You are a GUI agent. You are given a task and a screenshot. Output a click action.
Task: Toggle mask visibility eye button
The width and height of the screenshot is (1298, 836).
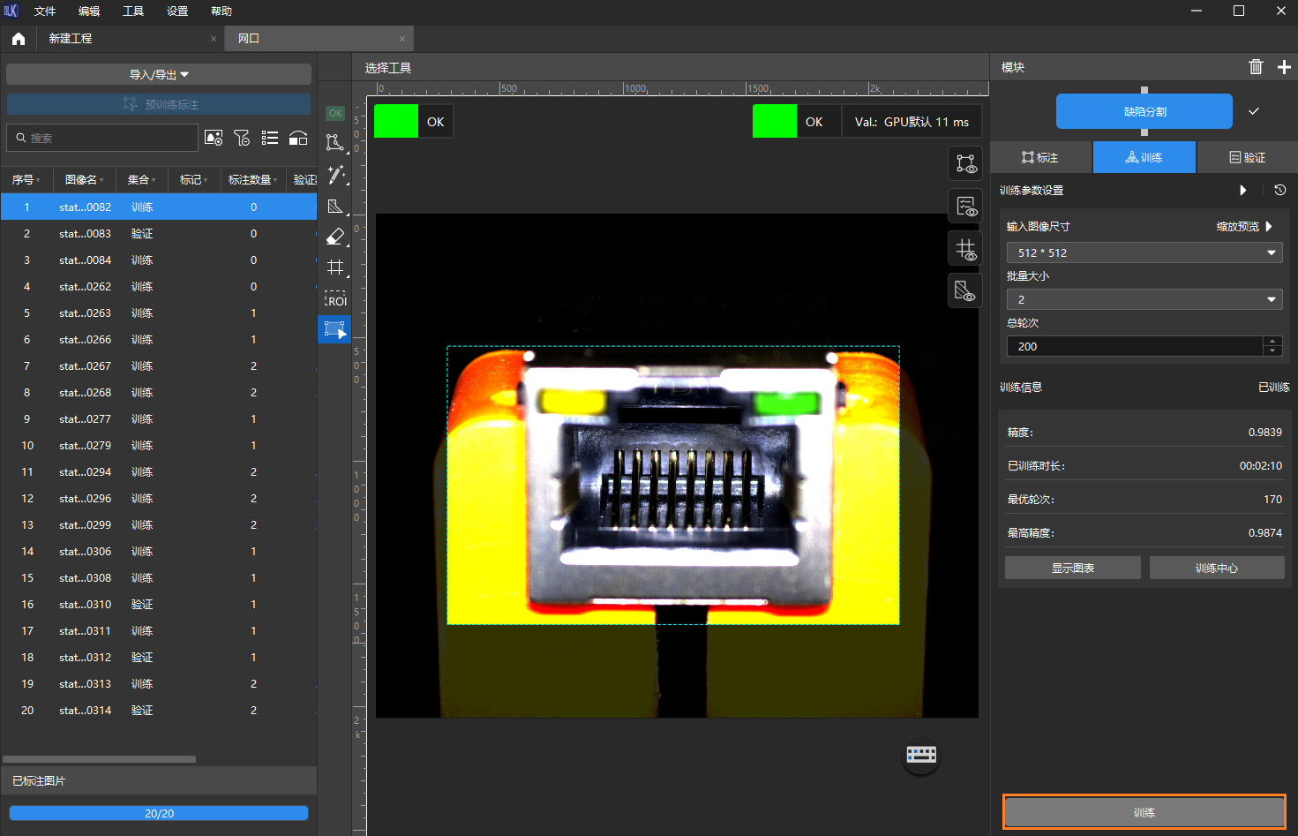(965, 290)
